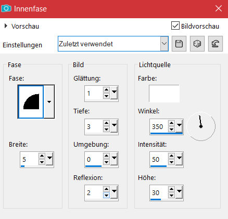Click the Winkel angle dial
The image size is (228, 219).
point(201,126)
